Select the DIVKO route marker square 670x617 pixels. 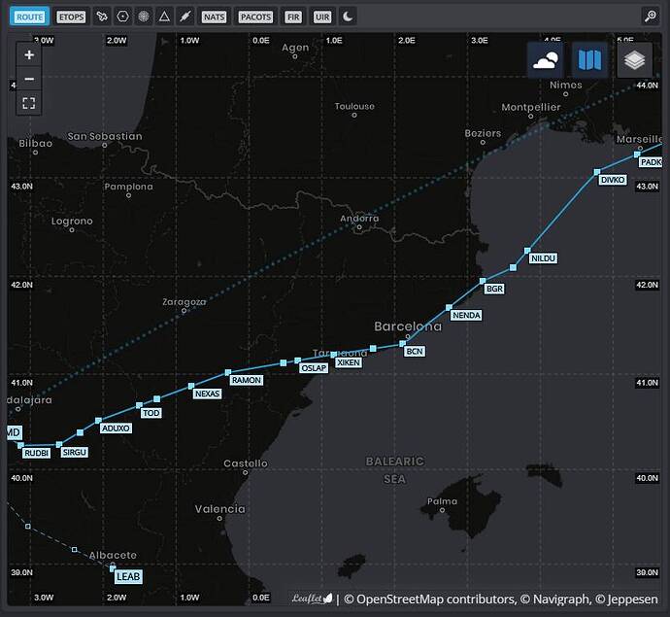[x=597, y=172]
